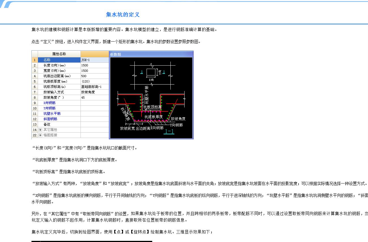Click the 放坡输入方式 property name
The image size is (368, 242).
tap(54, 92)
